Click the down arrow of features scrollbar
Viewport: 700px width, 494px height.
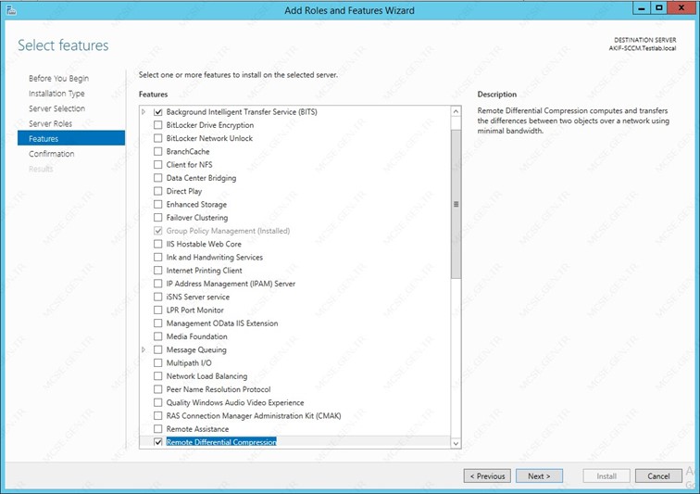click(456, 443)
